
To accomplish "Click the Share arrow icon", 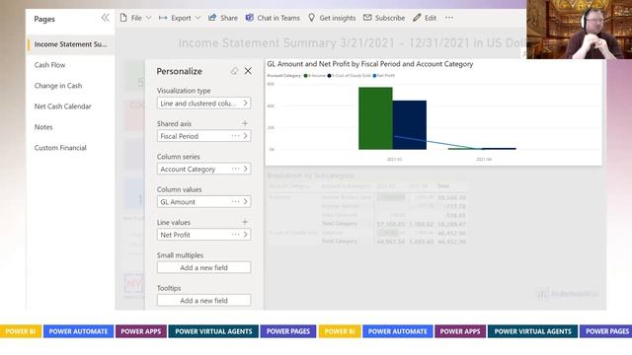I will (212, 18).
